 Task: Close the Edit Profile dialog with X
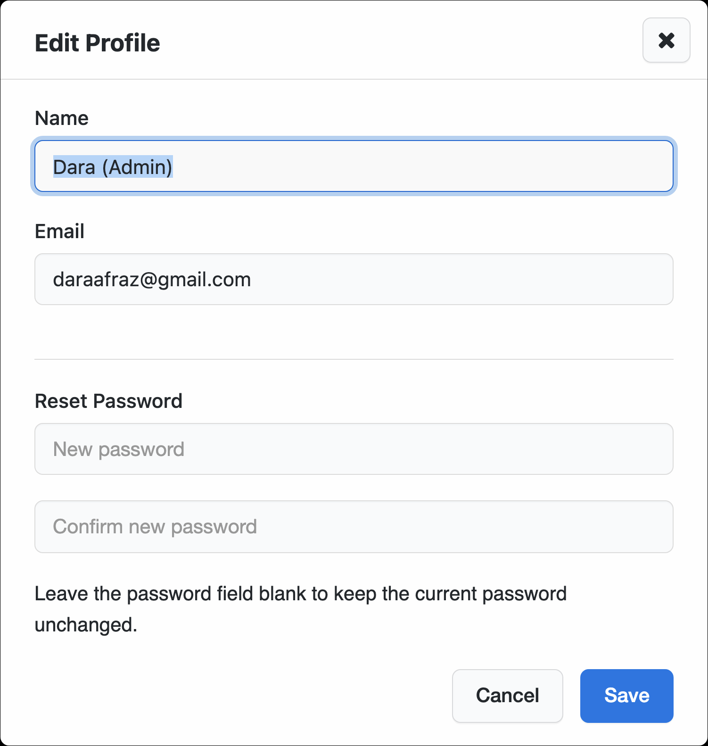(666, 40)
